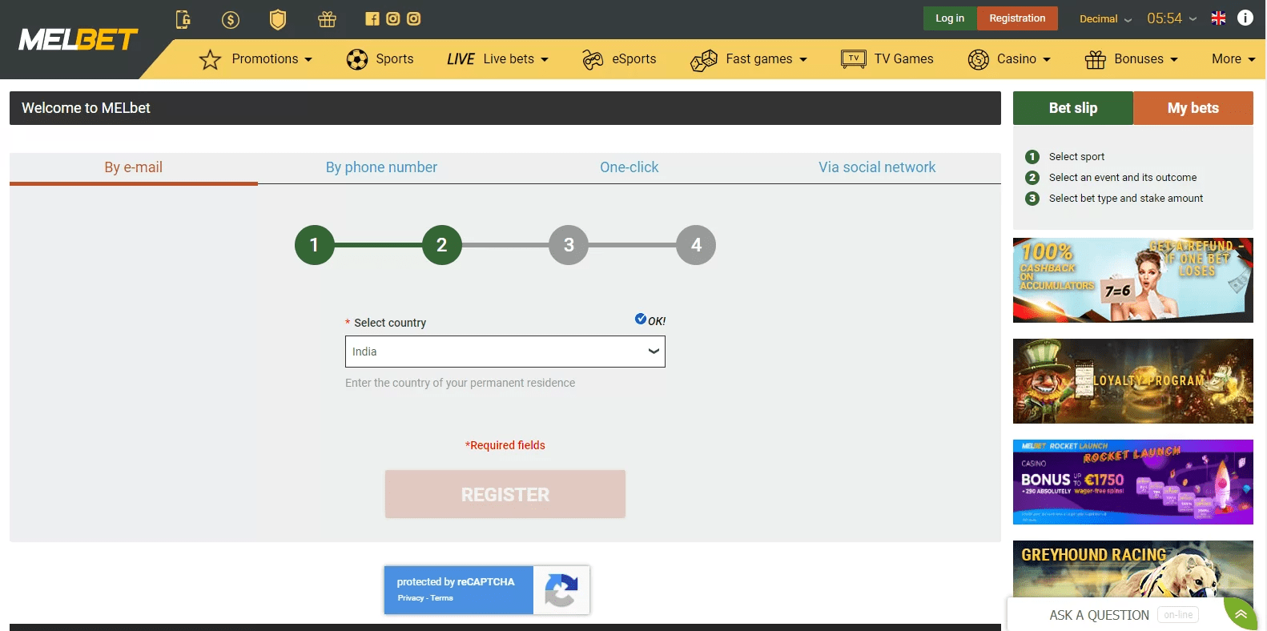Click the mobile phone app icon
This screenshot has width=1267, height=631.
point(183,19)
